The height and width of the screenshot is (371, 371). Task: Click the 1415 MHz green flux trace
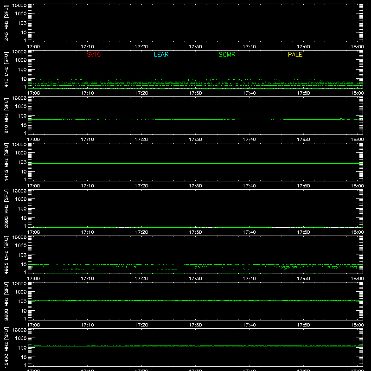(195, 163)
